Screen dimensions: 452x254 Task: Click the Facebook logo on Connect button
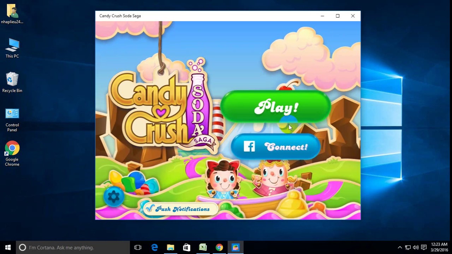[249, 146]
